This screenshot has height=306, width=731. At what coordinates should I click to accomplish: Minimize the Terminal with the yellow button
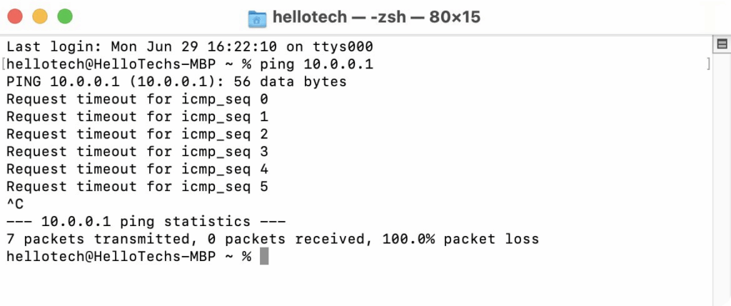point(40,16)
